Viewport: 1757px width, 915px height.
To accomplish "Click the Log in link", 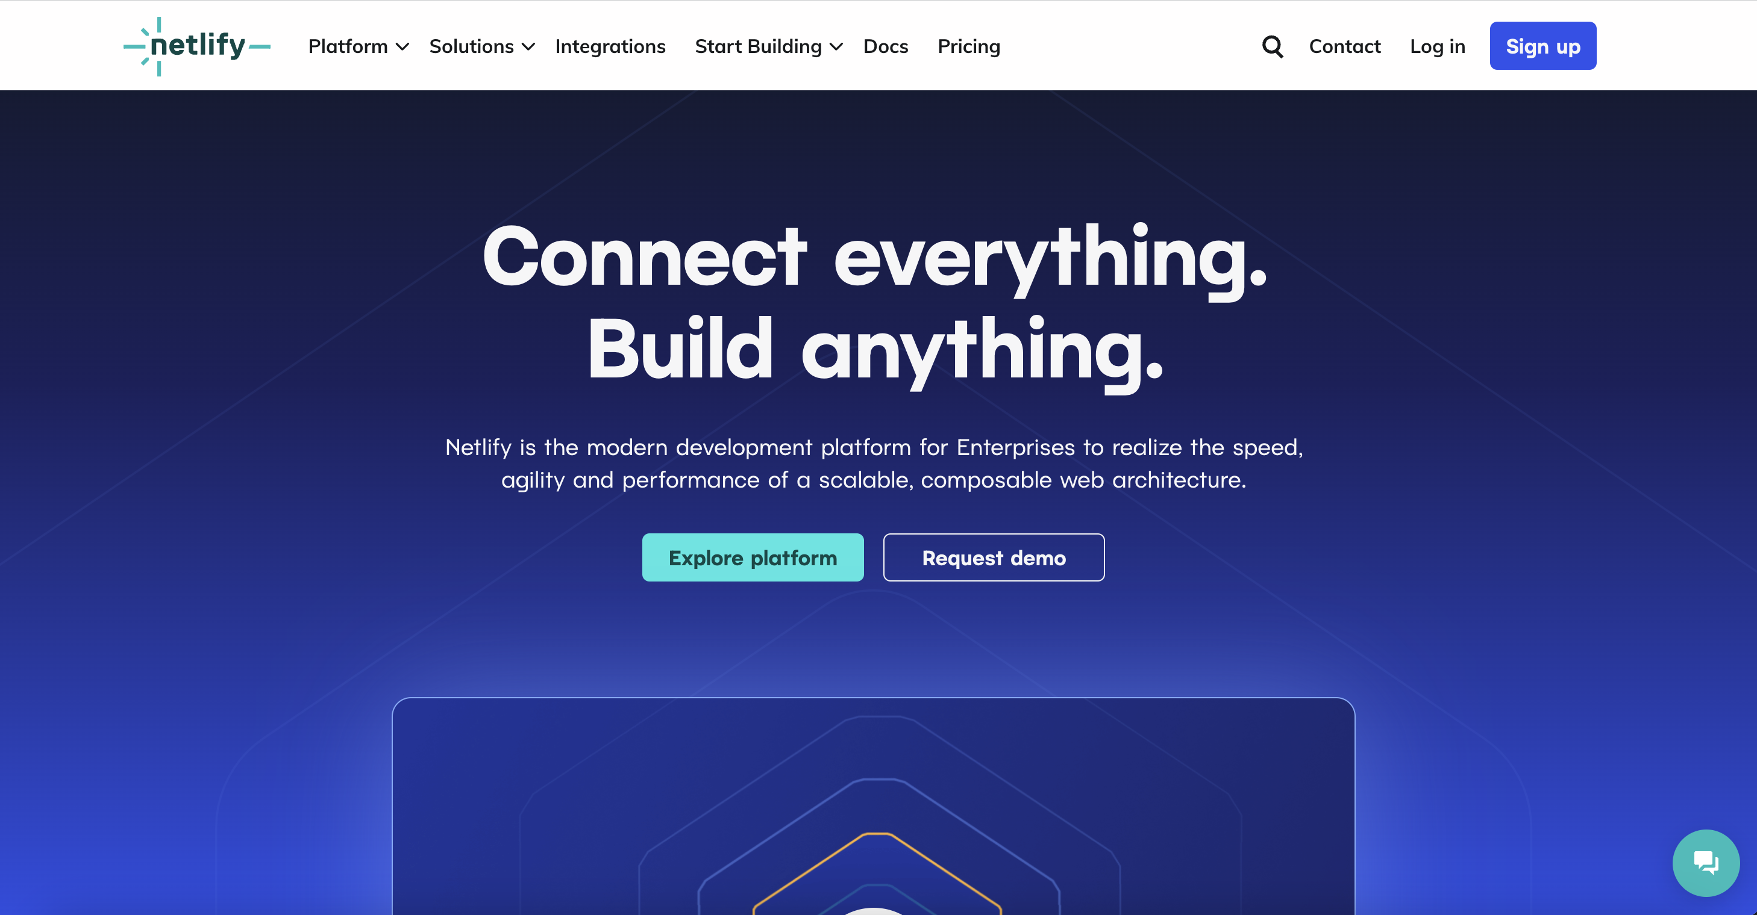I will 1439,46.
